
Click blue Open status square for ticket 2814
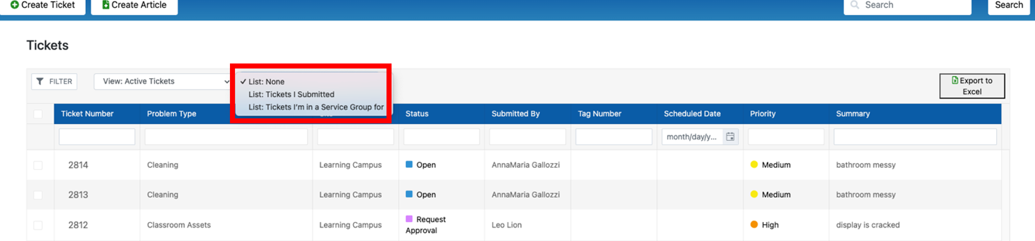coord(409,164)
